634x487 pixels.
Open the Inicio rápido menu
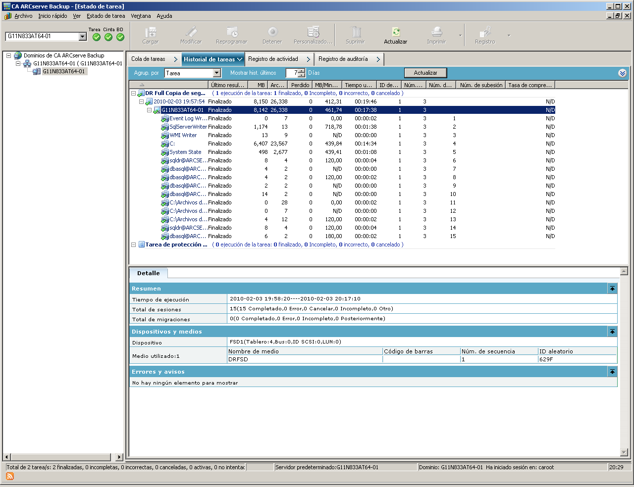[53, 16]
